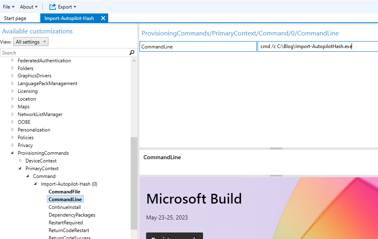Viewport: 378px width, 239px height.
Task: Click the customizations search box
Action: coord(64,53)
